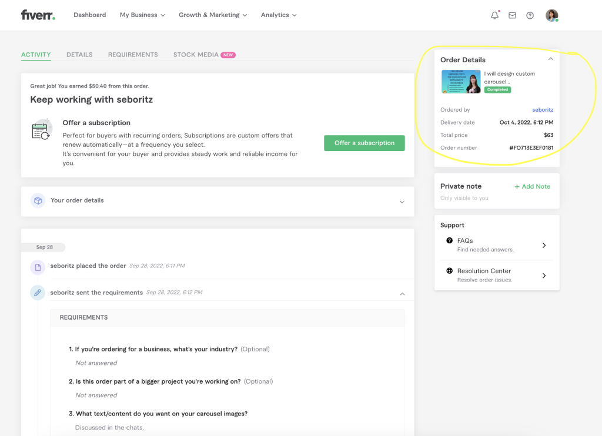Open the notifications bell icon

494,15
